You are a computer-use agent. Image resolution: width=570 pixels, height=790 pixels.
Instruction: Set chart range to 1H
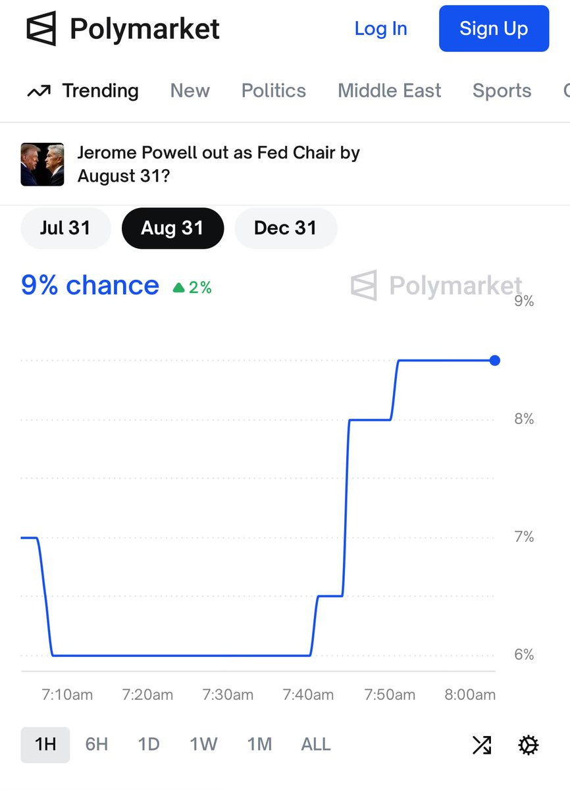45,745
